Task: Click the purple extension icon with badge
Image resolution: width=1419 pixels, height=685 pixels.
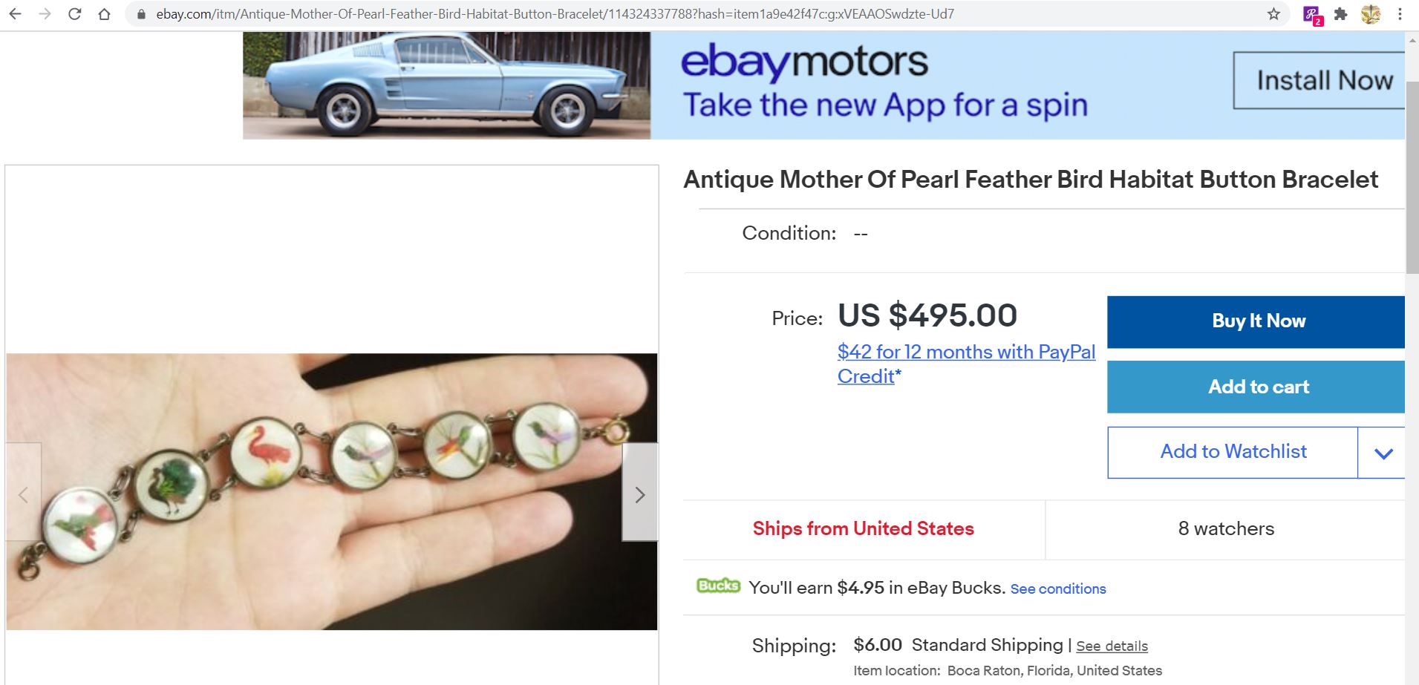Action: (1312, 15)
